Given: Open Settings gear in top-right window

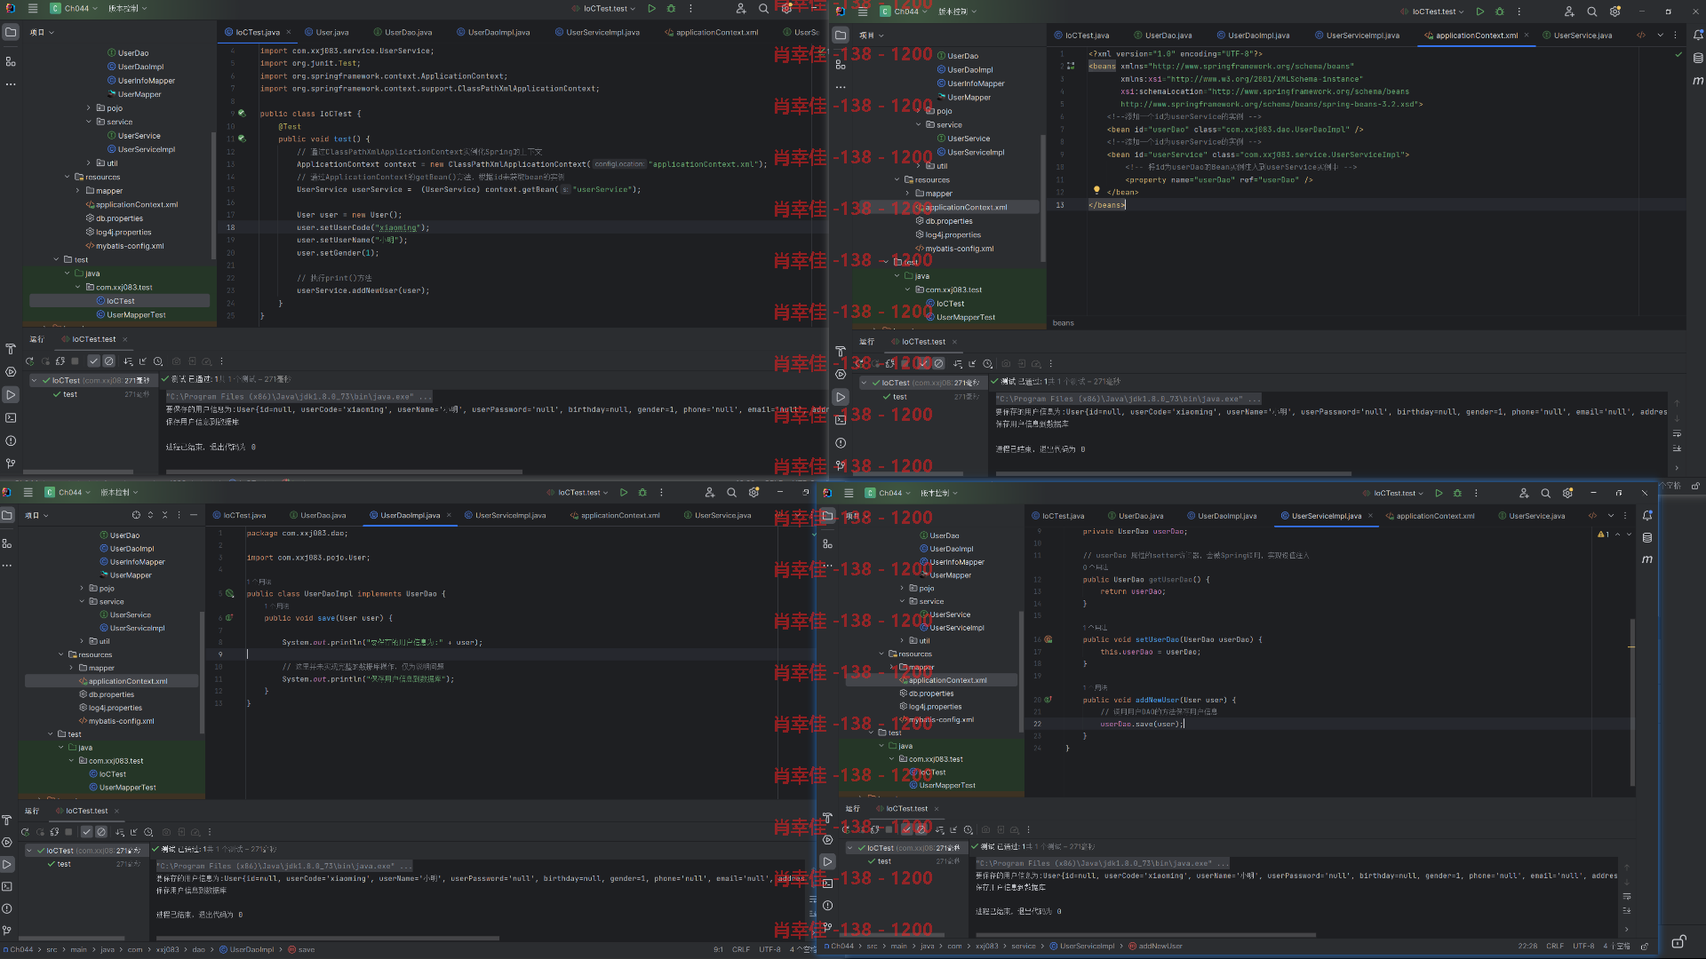Looking at the screenshot, I should 1615,12.
